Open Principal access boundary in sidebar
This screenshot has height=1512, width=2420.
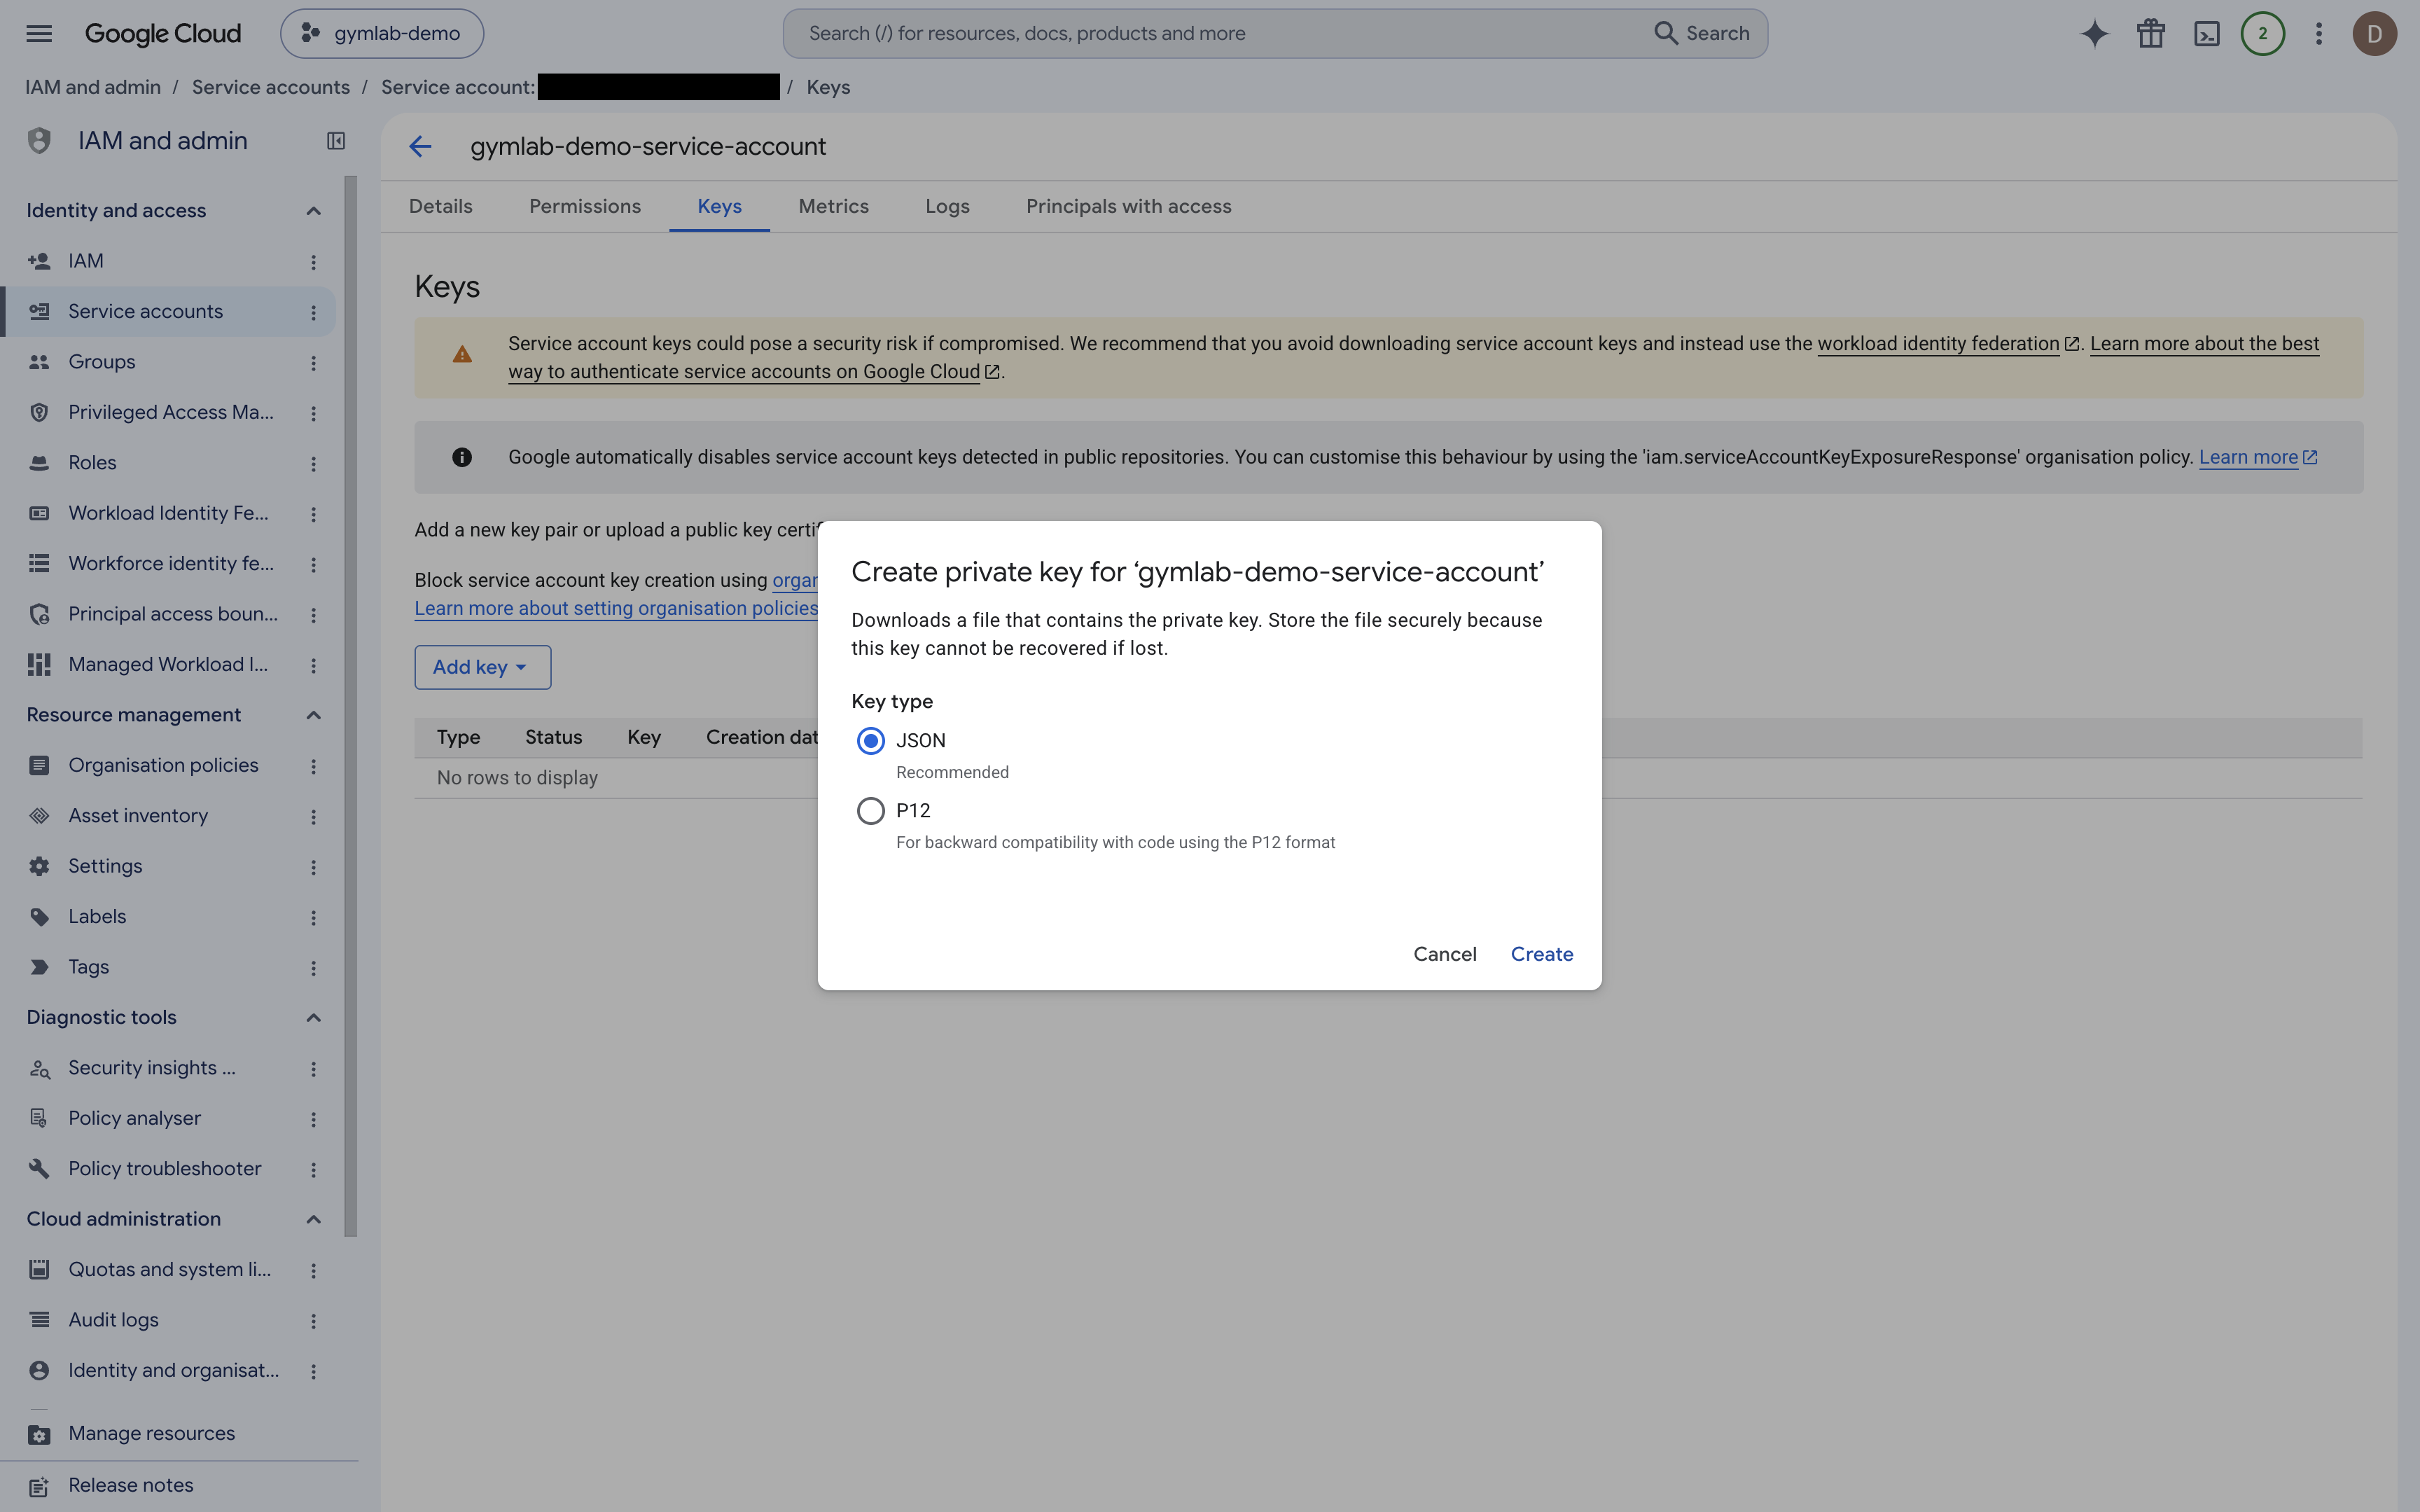[x=173, y=614]
